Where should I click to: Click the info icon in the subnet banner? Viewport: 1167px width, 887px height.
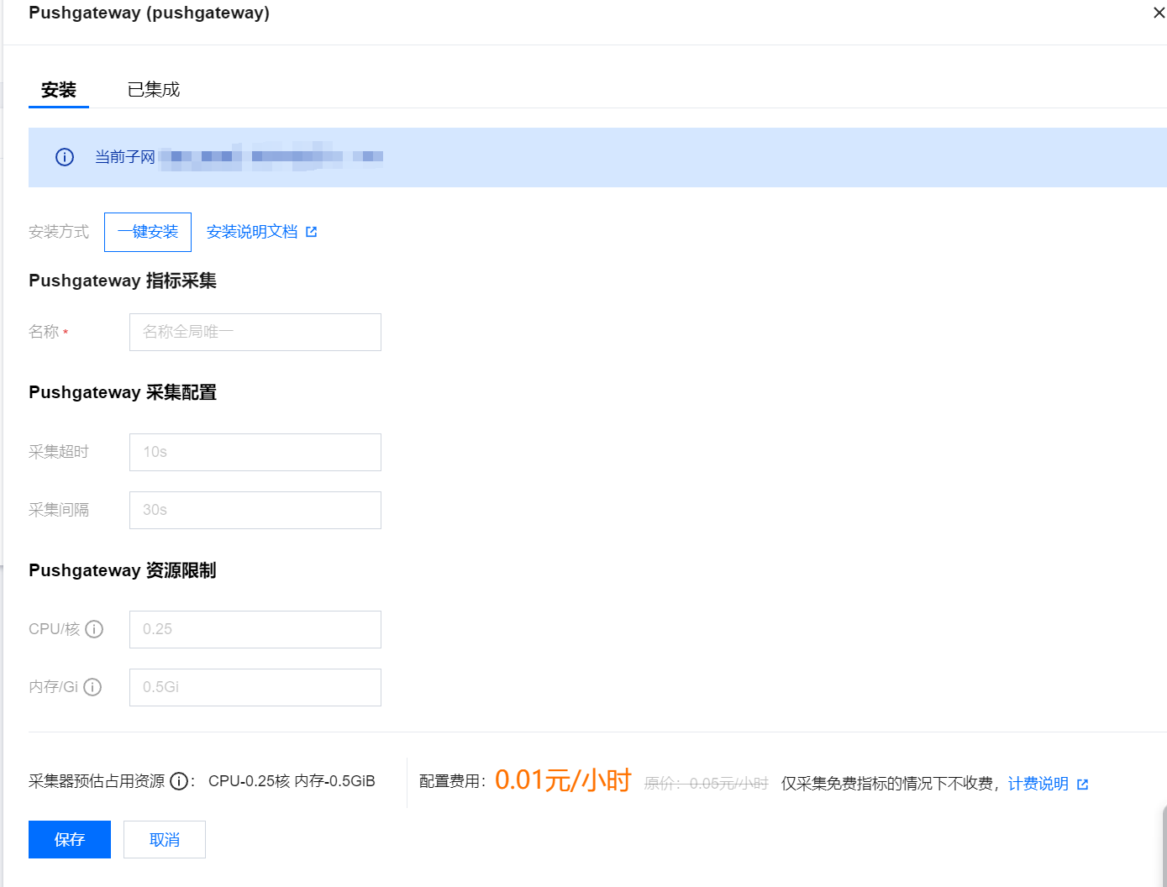coord(65,157)
